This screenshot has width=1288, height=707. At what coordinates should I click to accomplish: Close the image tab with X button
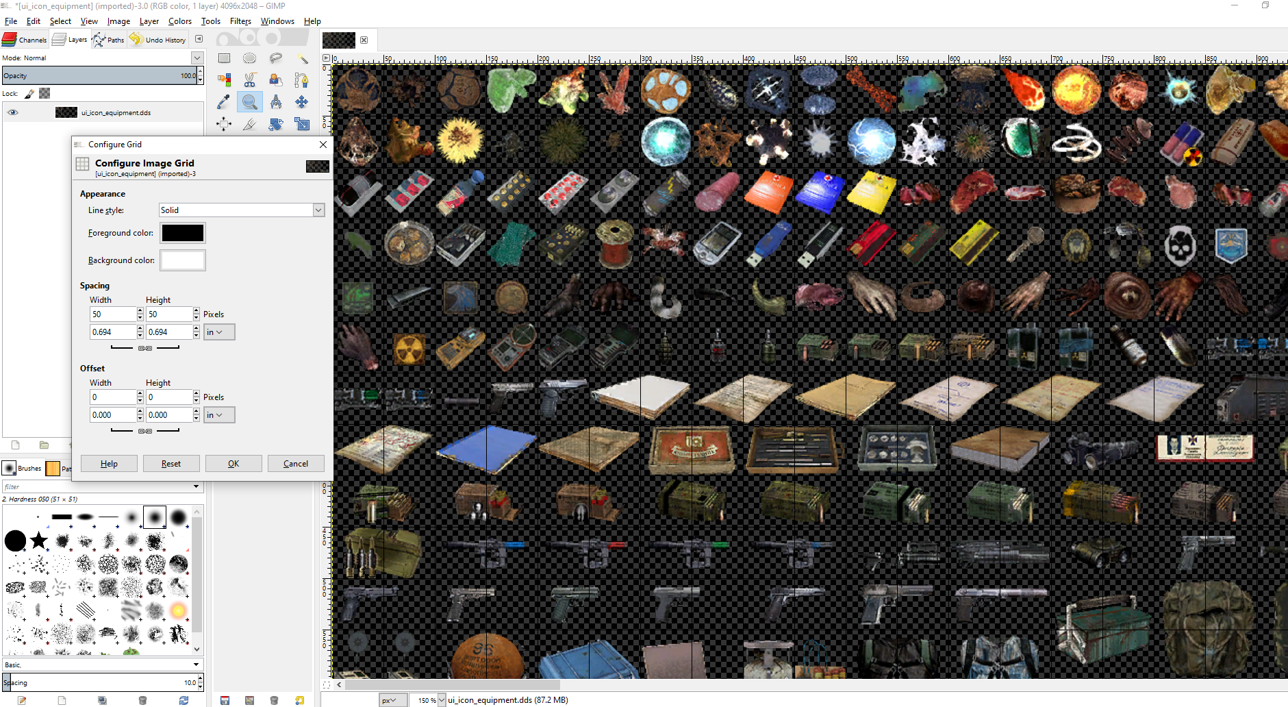pyautogui.click(x=364, y=40)
